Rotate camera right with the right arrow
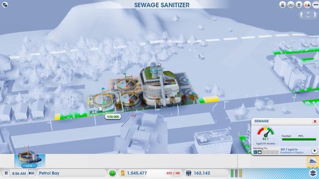Image resolution: width=319 pixels, height=179 pixels. 315,14
